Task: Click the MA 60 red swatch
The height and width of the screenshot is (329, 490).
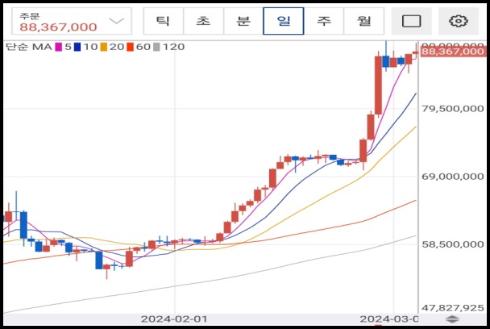Action: [x=130, y=48]
